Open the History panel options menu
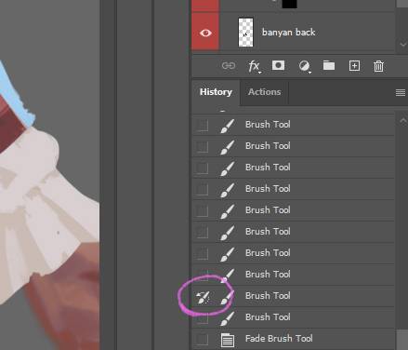408x350 pixels. 401,92
